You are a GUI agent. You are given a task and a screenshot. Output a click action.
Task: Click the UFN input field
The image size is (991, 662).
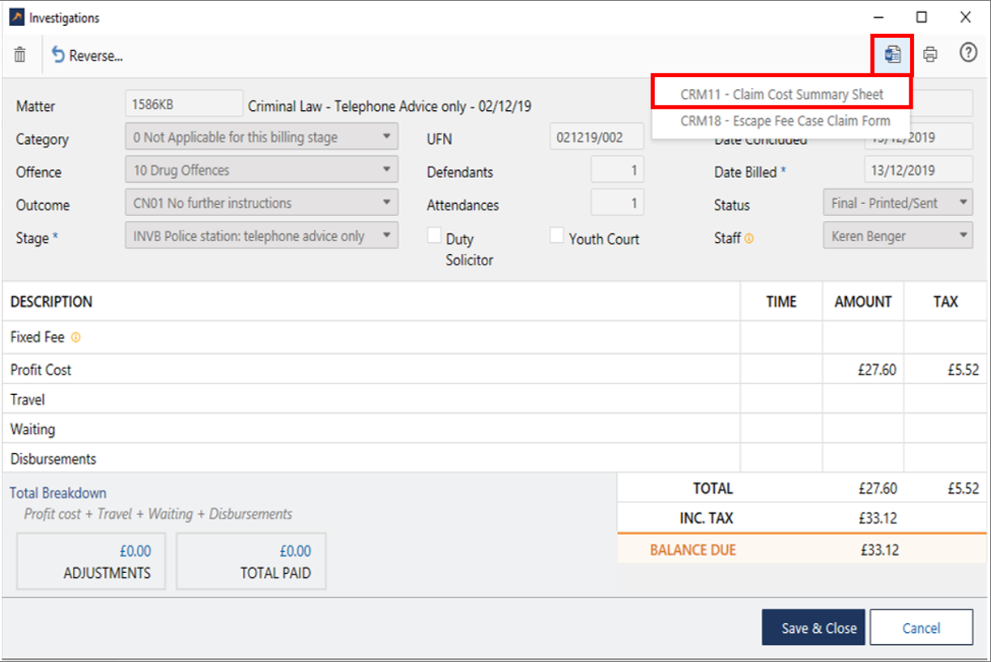point(596,138)
